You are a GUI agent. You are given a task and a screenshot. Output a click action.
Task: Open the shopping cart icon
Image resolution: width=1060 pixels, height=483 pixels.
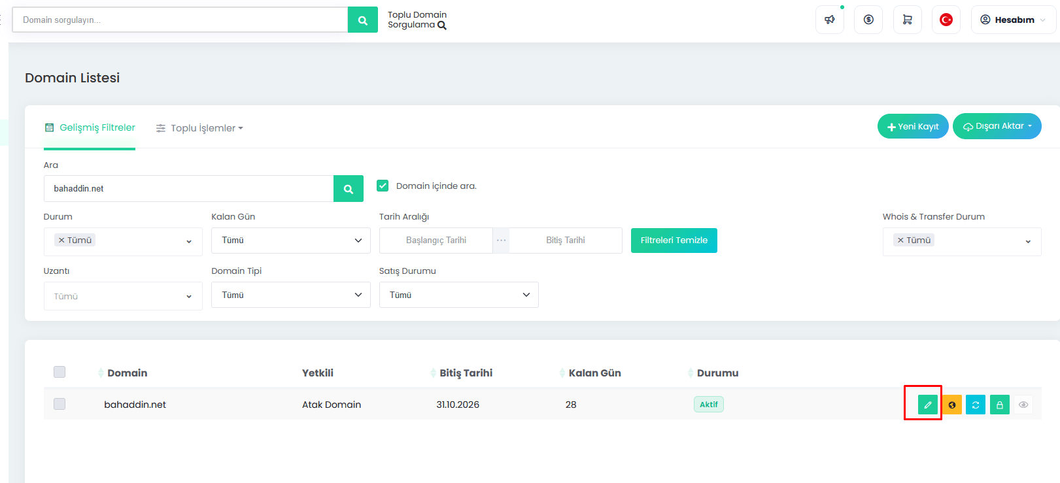(x=907, y=20)
